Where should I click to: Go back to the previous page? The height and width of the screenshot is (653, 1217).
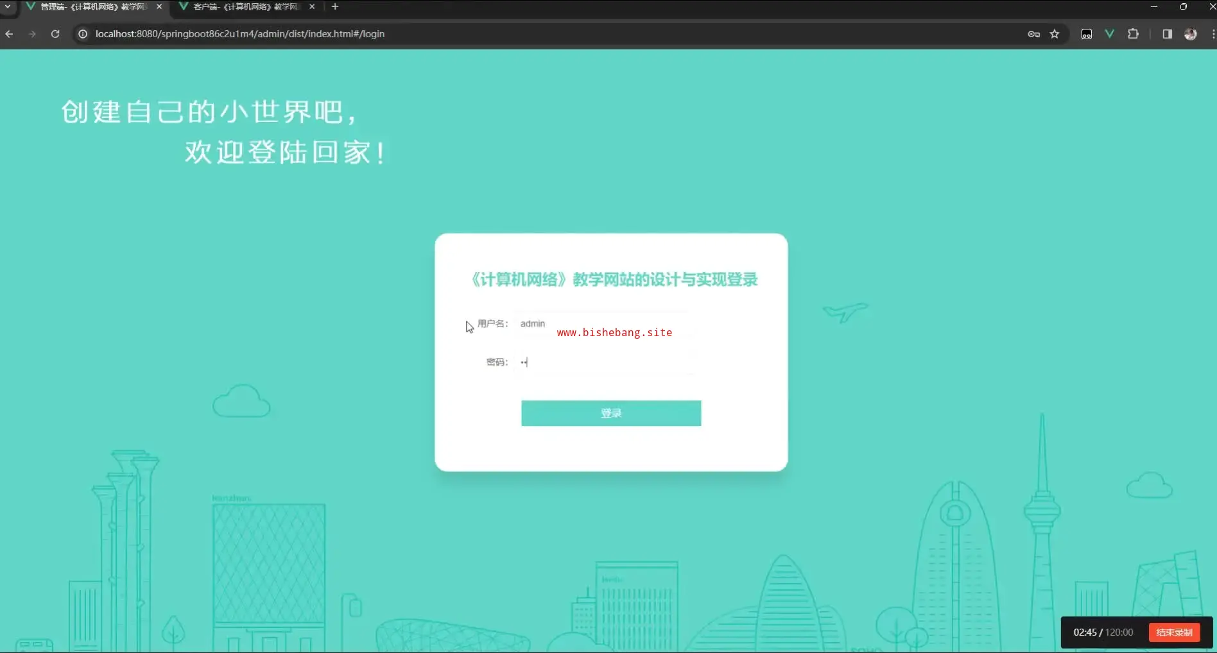(10, 34)
